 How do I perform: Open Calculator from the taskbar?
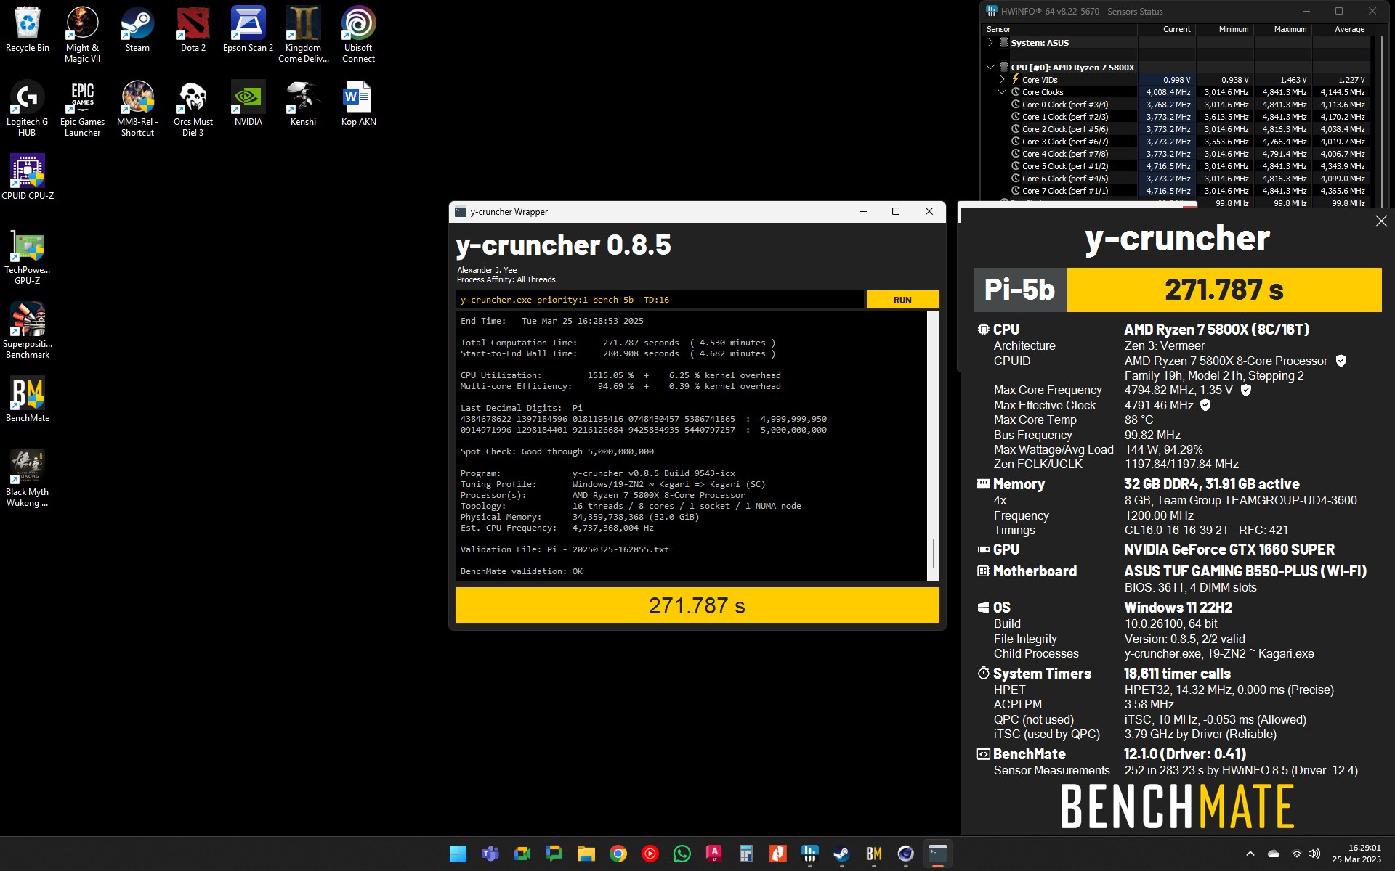tap(746, 854)
